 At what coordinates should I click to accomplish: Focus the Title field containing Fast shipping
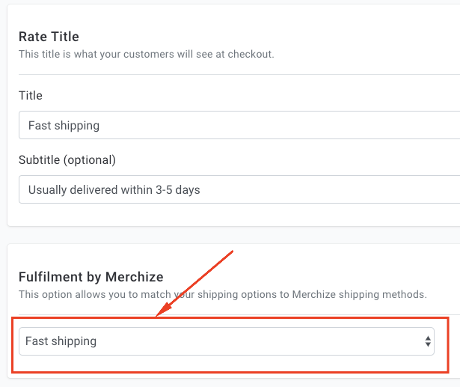coord(239,125)
